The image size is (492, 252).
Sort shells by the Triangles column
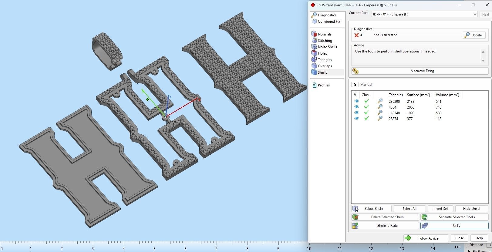tap(396, 95)
